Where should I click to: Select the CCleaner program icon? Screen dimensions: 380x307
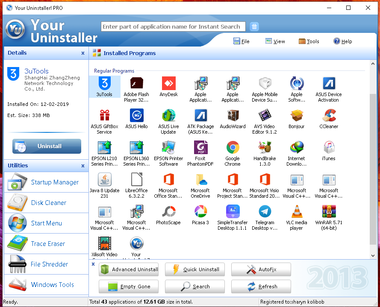pos(329,115)
